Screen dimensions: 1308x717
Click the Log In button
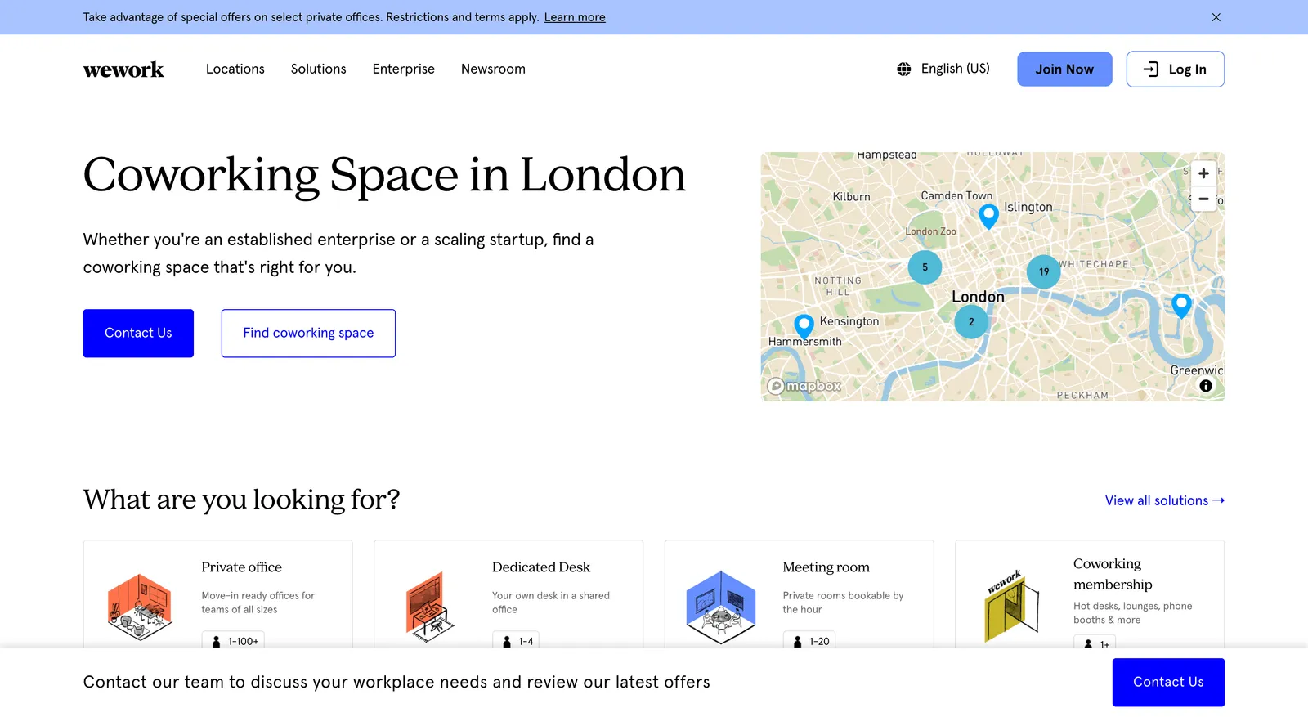click(x=1175, y=69)
